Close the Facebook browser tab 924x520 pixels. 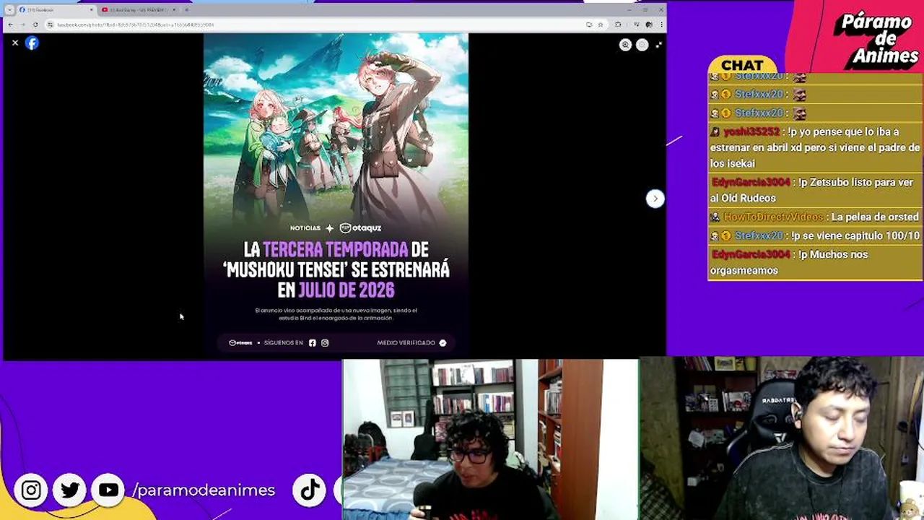coord(91,10)
